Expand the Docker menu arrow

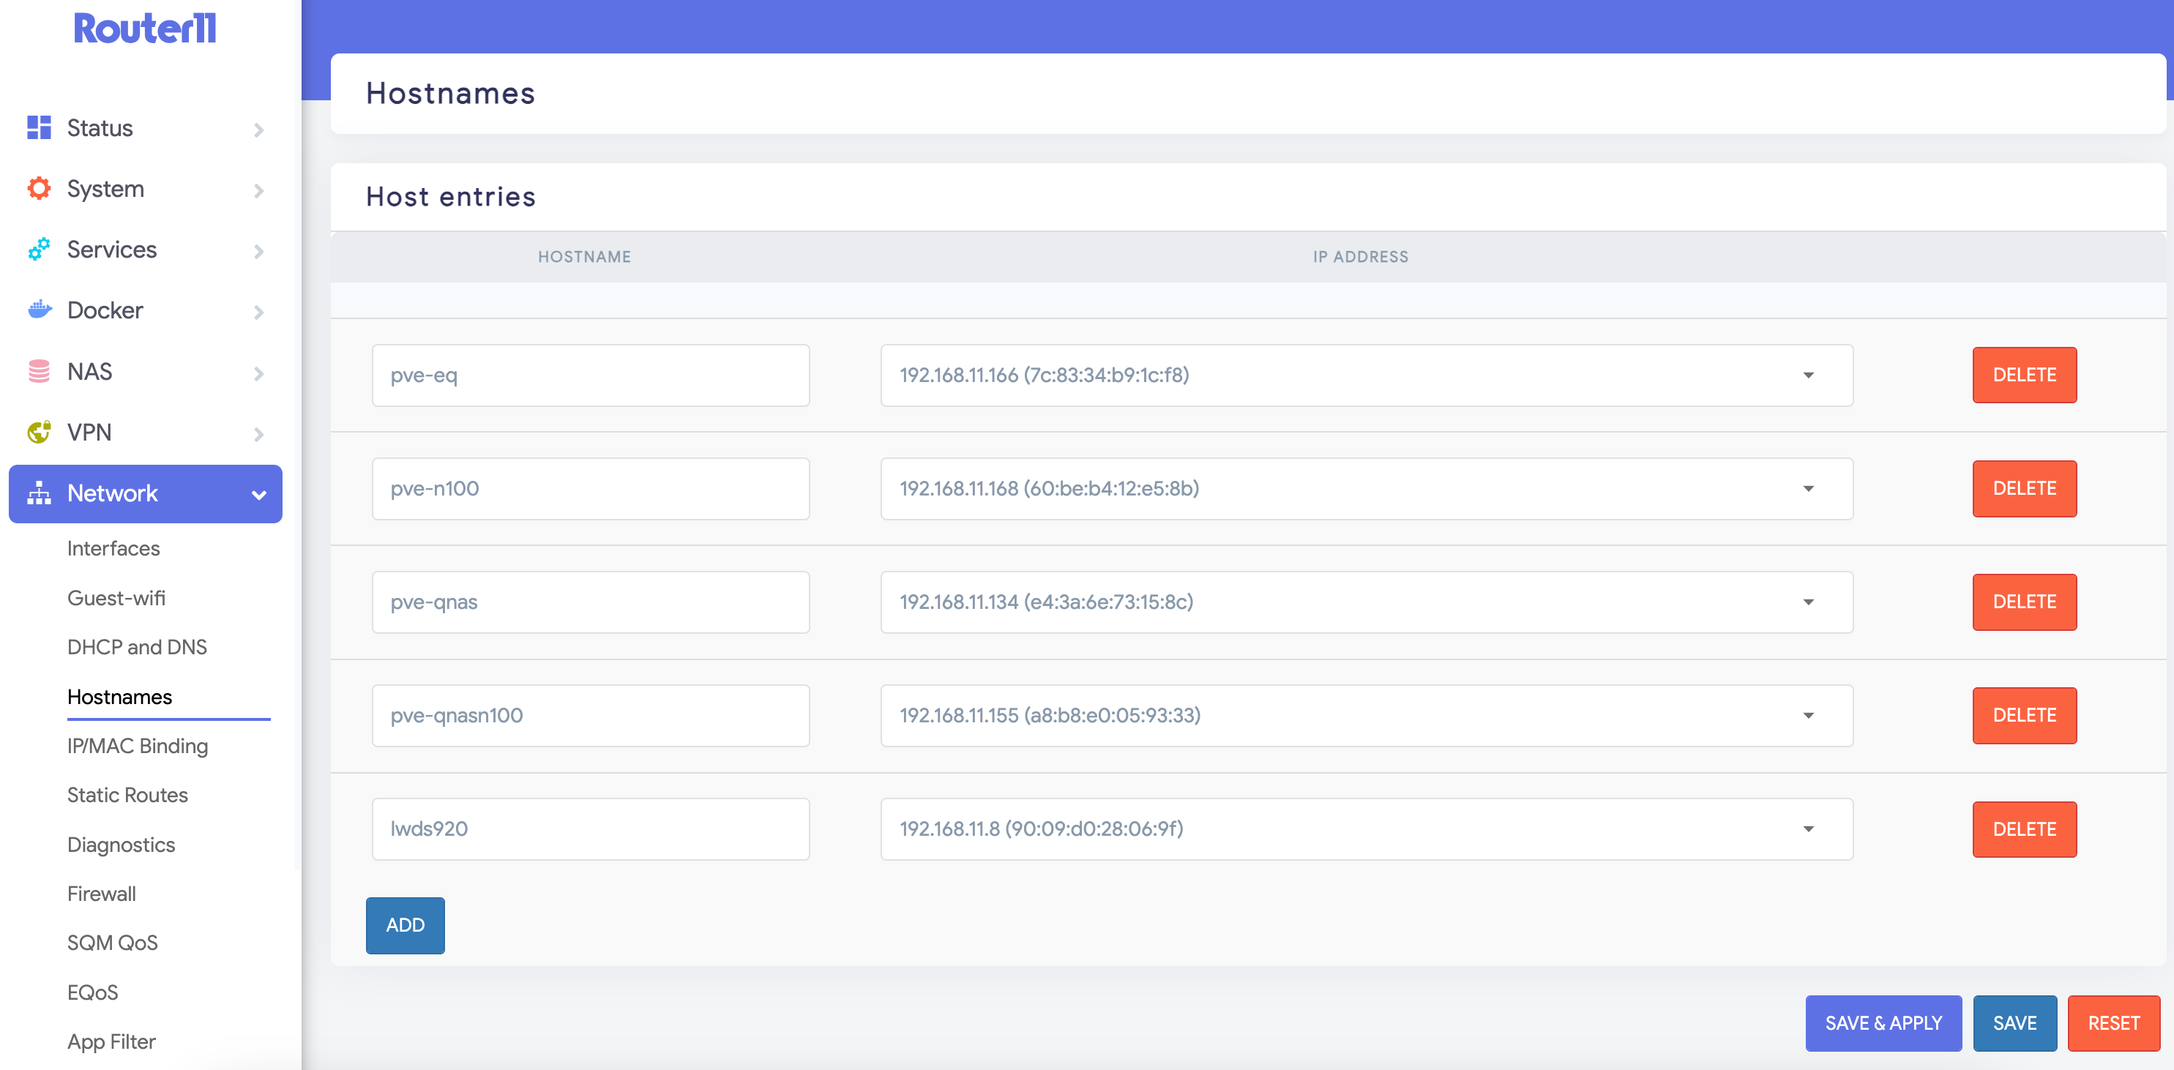point(259,313)
